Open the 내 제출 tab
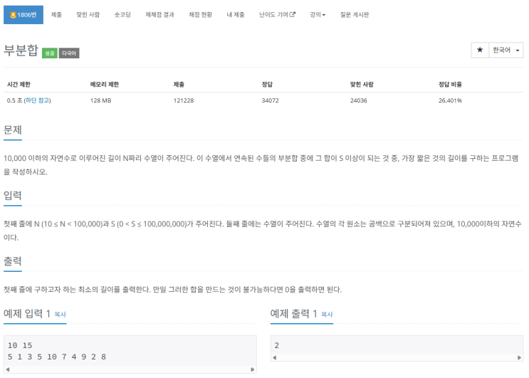This screenshot has width=529, height=378. tap(236, 15)
